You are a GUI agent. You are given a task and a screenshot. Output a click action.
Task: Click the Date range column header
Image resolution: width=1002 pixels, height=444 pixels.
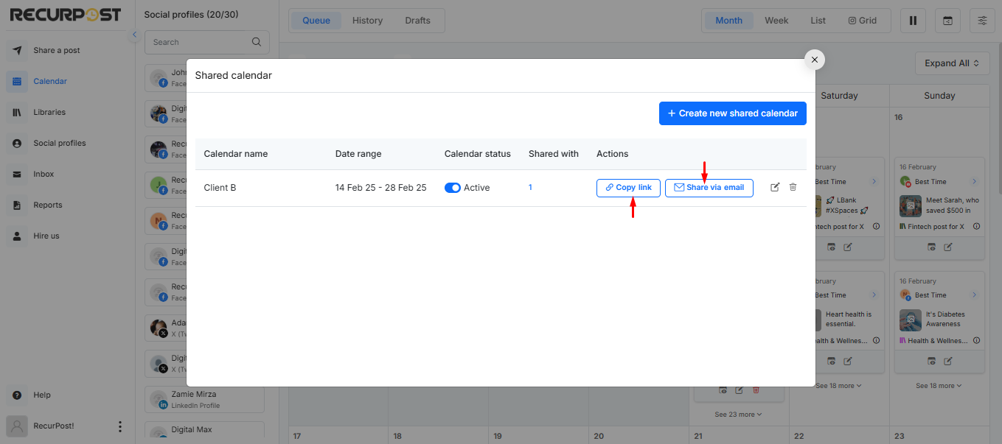click(358, 154)
